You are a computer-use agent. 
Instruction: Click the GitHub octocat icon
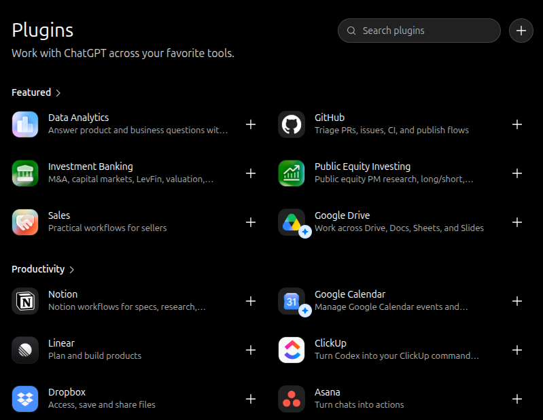pyautogui.click(x=292, y=124)
